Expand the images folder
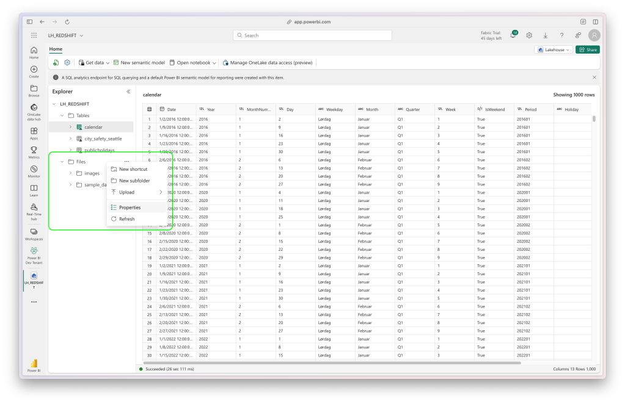The image size is (625, 404). [x=70, y=173]
